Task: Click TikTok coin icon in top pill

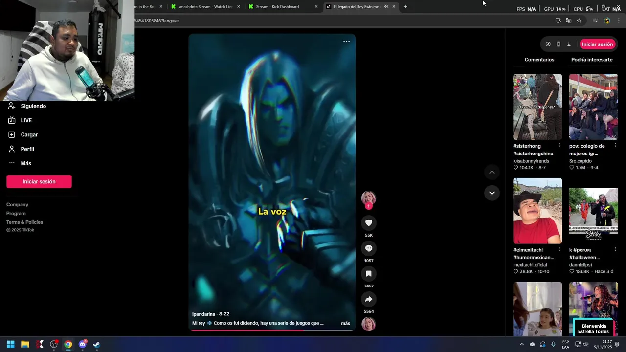Action: point(548,44)
